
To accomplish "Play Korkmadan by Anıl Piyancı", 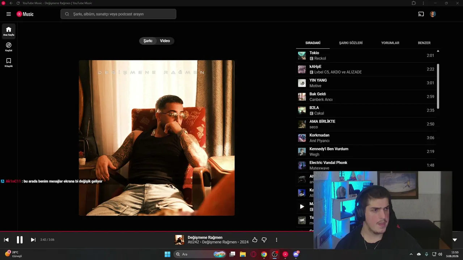I will click(x=366, y=138).
